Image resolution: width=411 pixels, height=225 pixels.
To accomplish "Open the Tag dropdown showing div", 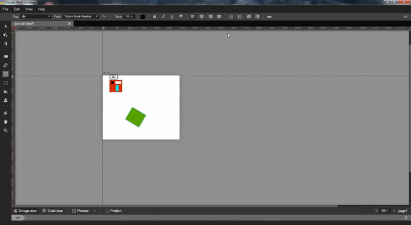I will click(36, 16).
